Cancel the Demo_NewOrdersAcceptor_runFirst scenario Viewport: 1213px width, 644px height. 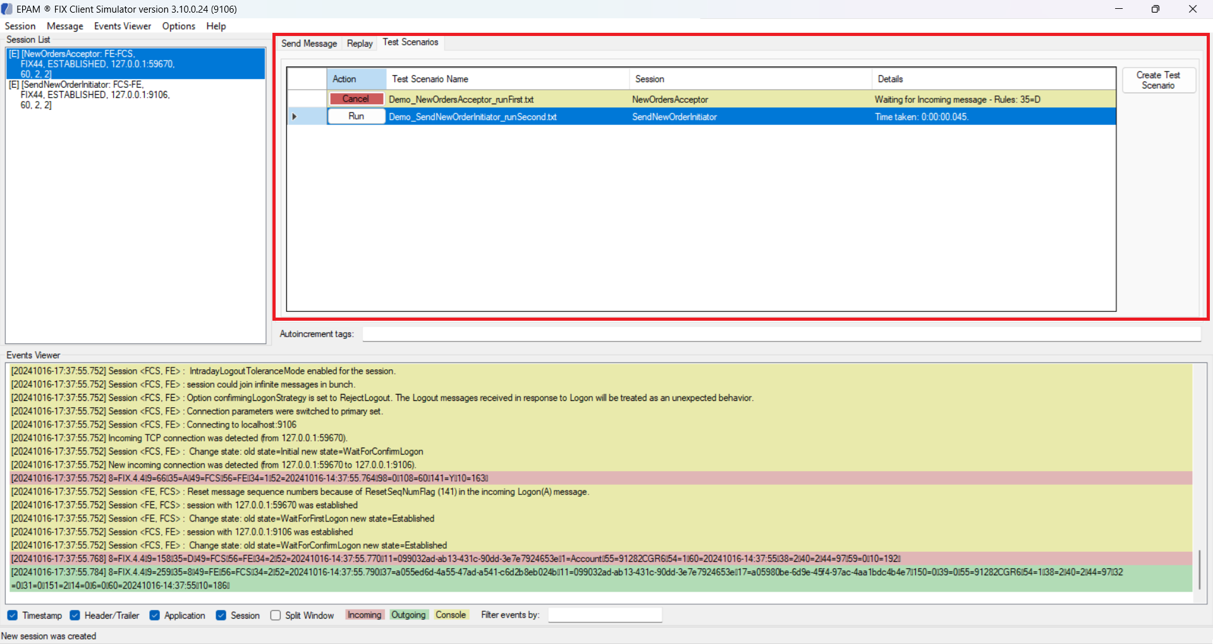click(x=356, y=99)
